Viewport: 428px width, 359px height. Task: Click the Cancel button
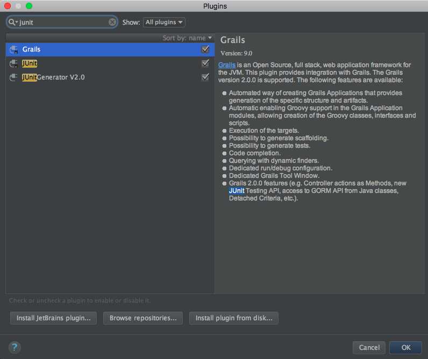click(x=369, y=348)
